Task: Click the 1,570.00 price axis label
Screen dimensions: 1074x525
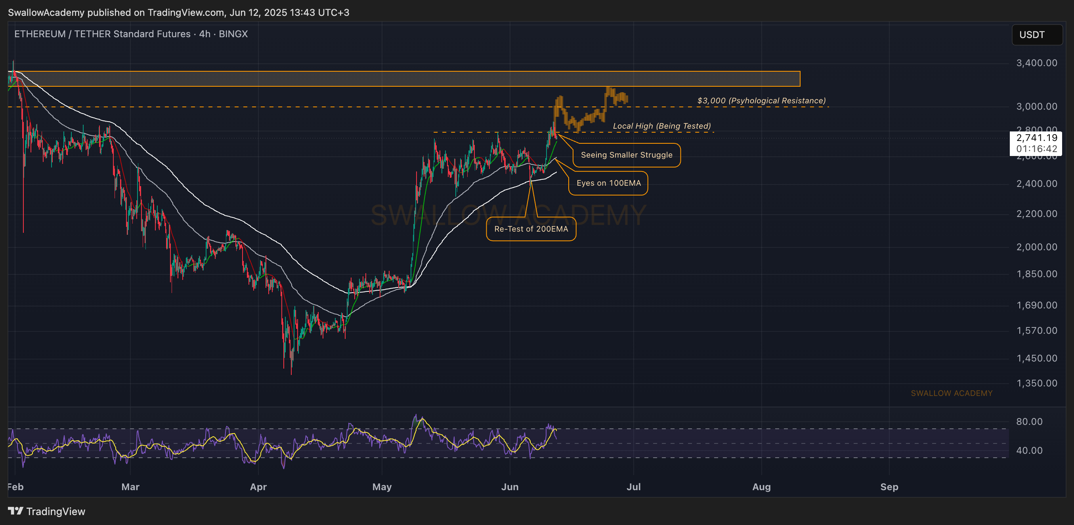Action: click(x=1036, y=331)
